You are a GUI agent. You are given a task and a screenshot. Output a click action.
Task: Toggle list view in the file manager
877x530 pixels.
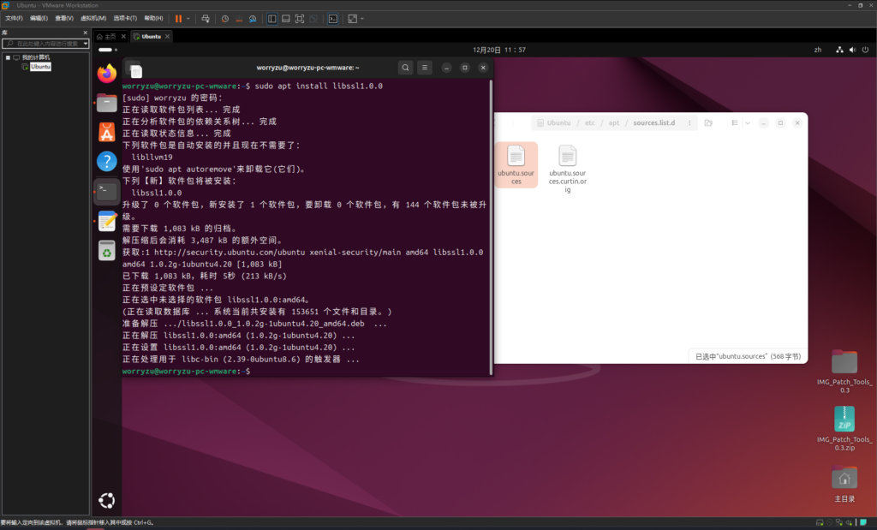pyautogui.click(x=734, y=123)
